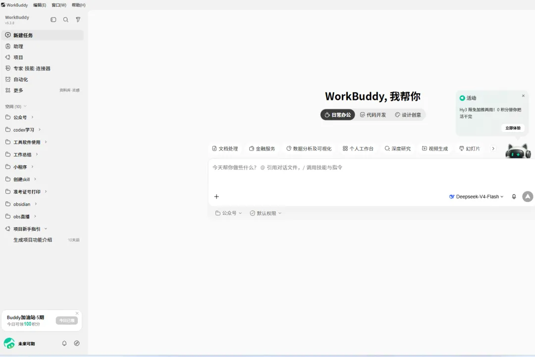Choose the 视频生成 shortcut chip
535x357 pixels.
point(435,149)
